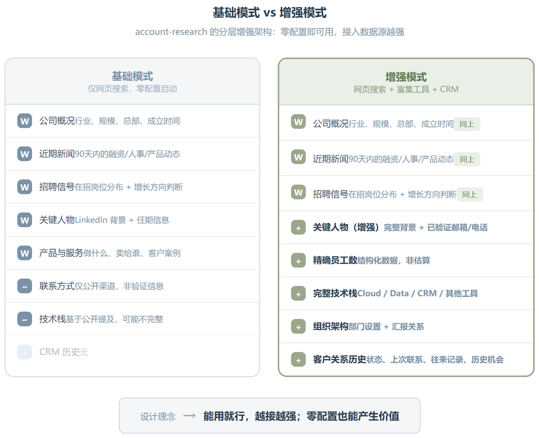Click the green W icon beside 近期新闻 in 增强模式
The width and height of the screenshot is (539, 438).
tap(298, 157)
